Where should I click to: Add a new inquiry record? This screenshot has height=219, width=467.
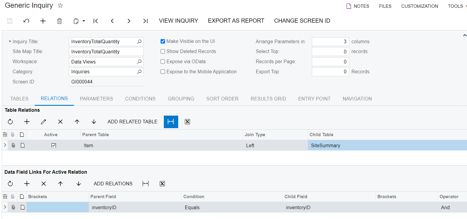[43, 21]
